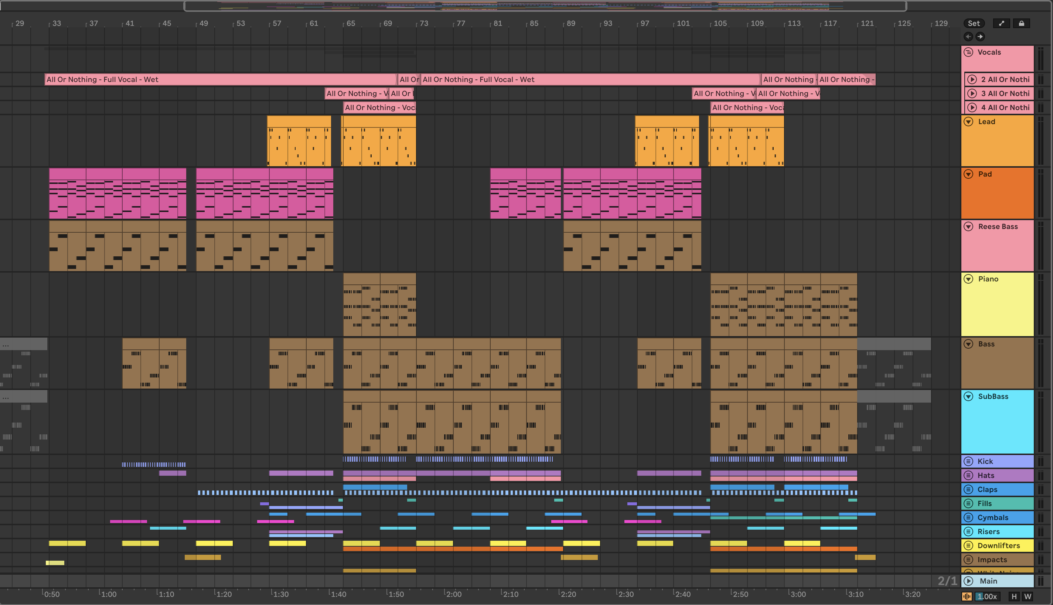Viewport: 1053px width, 605px height.
Task: Click play icon on 4 All Or Nothi track
Action: [972, 107]
